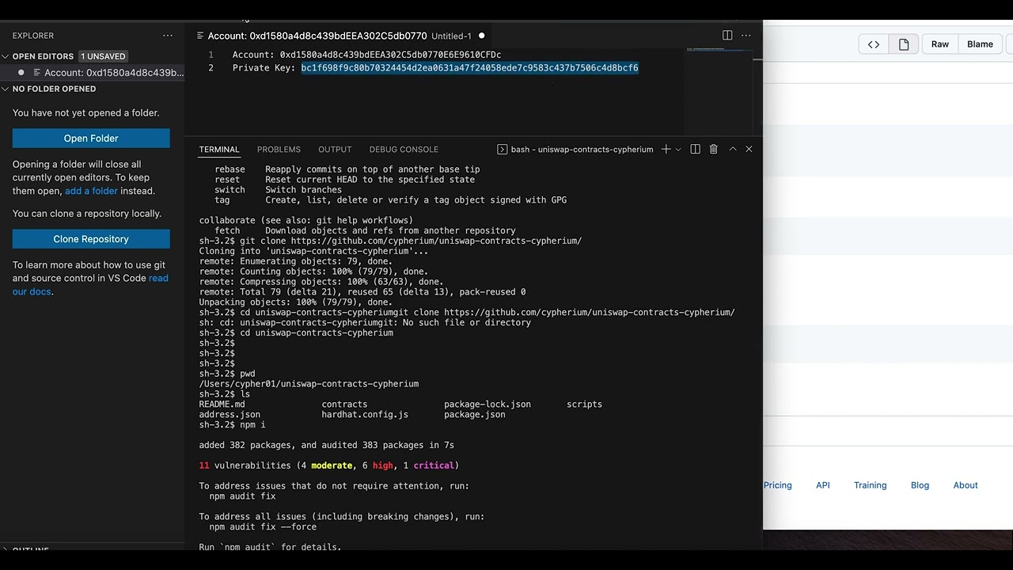This screenshot has height=570, width=1013.
Task: Click the 'contracts' entry in terminal listing
Action: [x=344, y=405]
